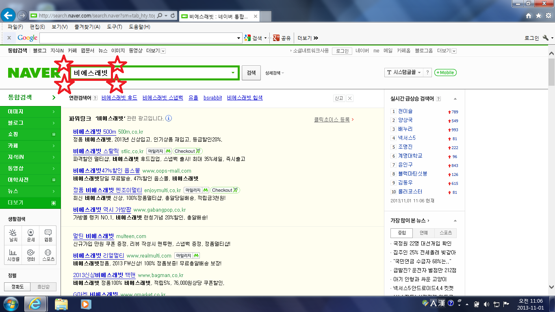555x312 pixels.
Task: Sort results by 최신순
Action: point(43,287)
